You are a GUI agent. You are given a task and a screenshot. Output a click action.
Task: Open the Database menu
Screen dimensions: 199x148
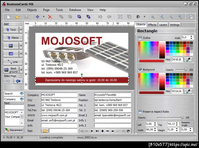(x=75, y=10)
